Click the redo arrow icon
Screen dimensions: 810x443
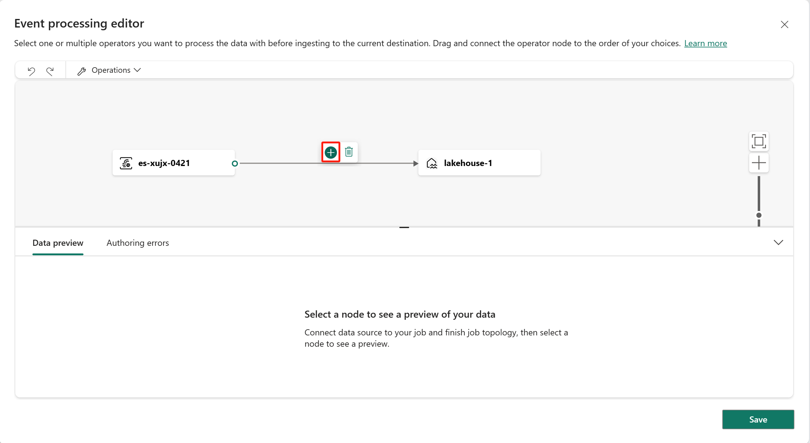pyautogui.click(x=50, y=70)
